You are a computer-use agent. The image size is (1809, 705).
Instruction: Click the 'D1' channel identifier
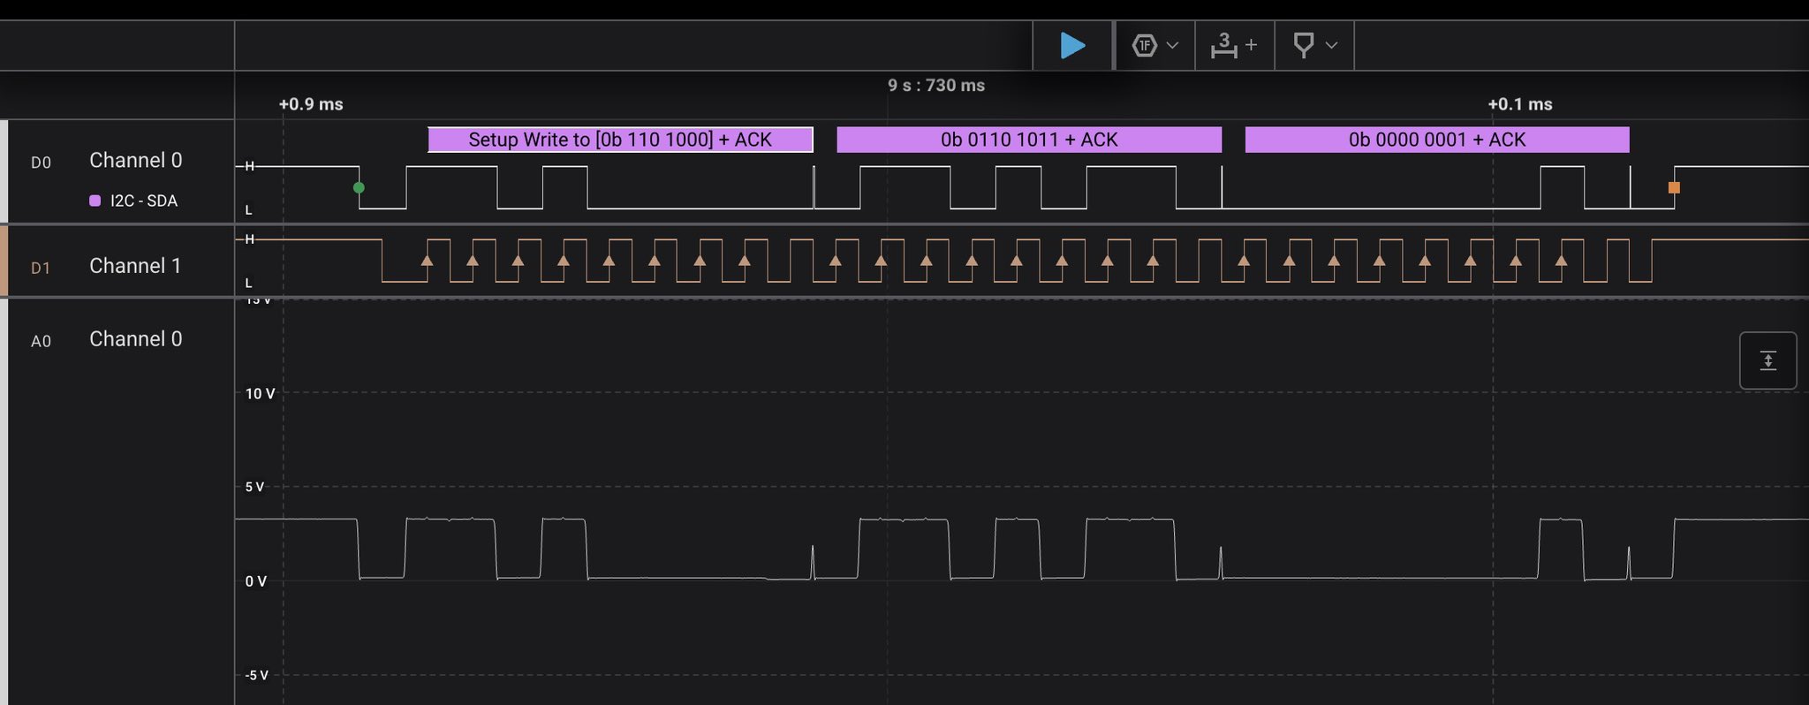tap(41, 268)
